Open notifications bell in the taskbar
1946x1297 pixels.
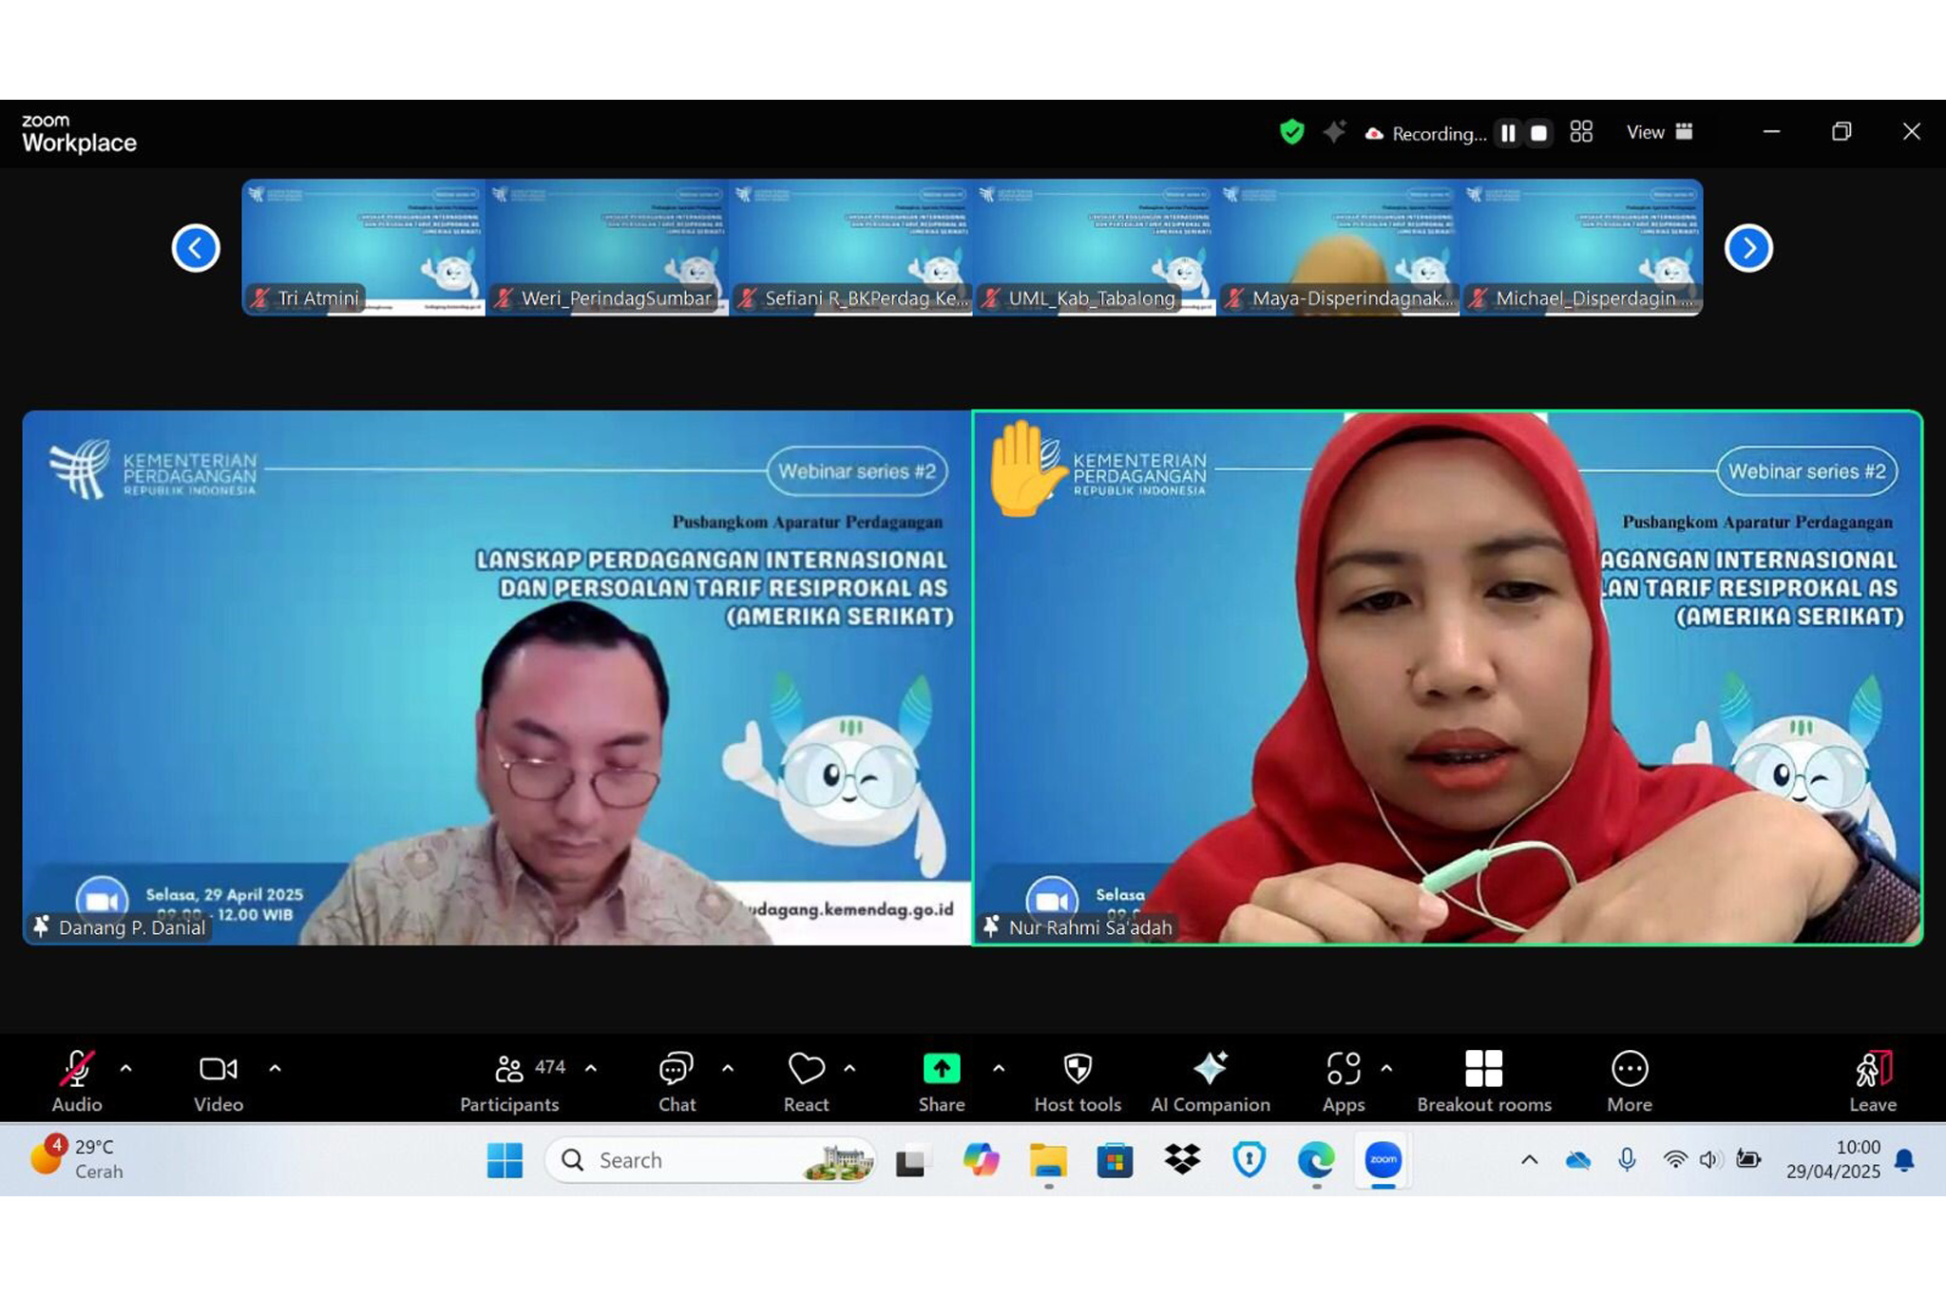click(1904, 1160)
